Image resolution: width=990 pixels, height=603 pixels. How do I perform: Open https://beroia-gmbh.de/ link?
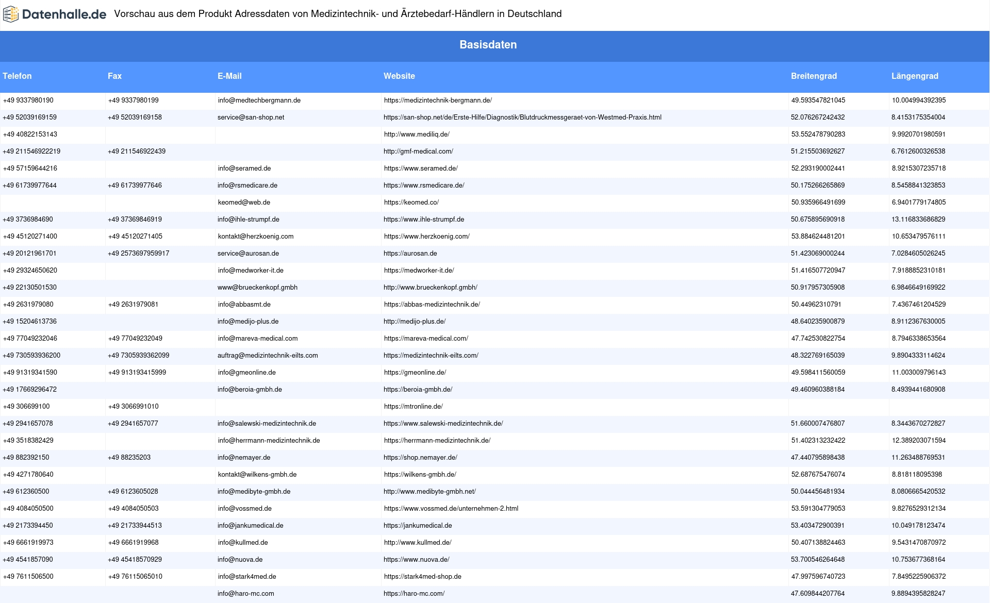point(418,390)
